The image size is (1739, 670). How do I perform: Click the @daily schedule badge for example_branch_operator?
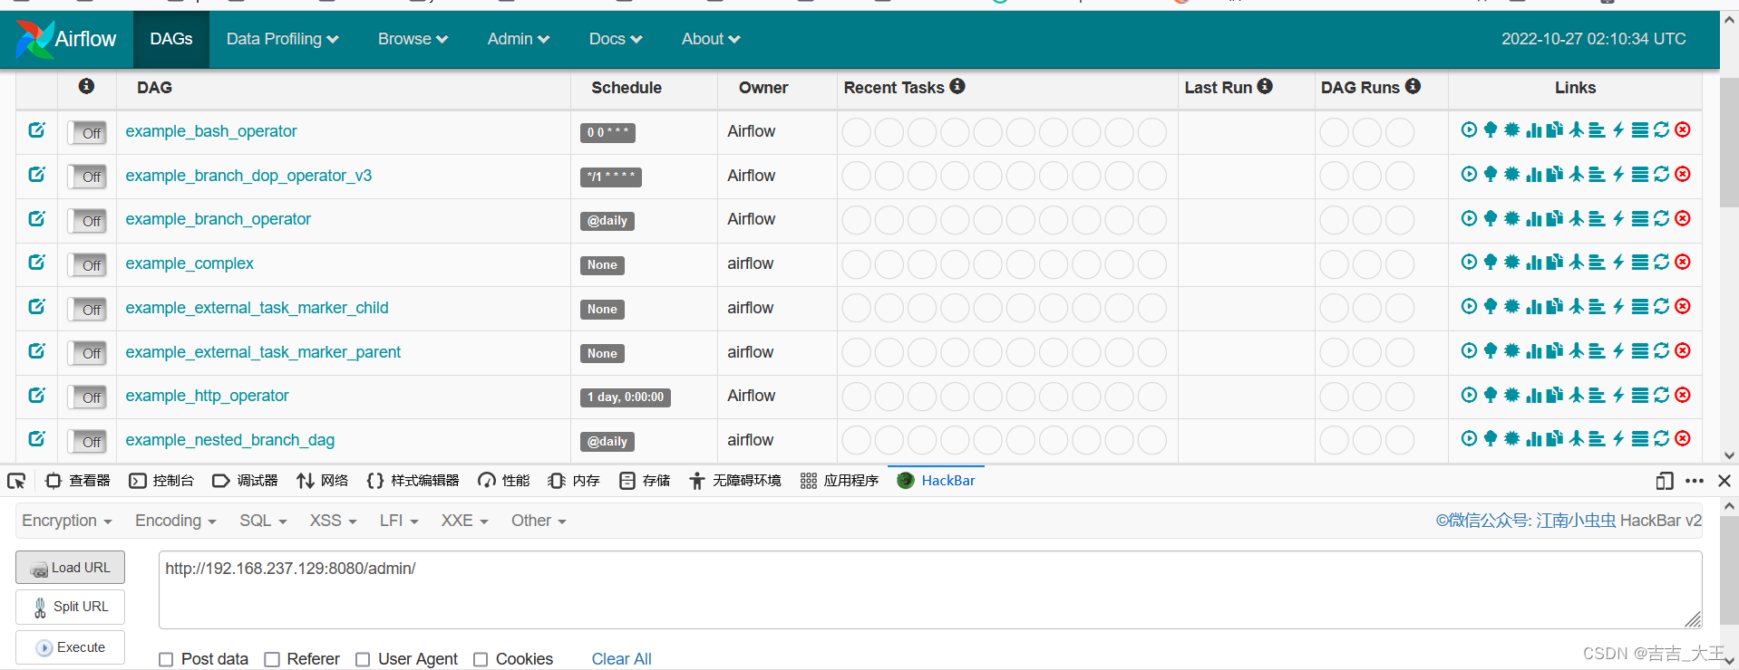[x=607, y=221]
